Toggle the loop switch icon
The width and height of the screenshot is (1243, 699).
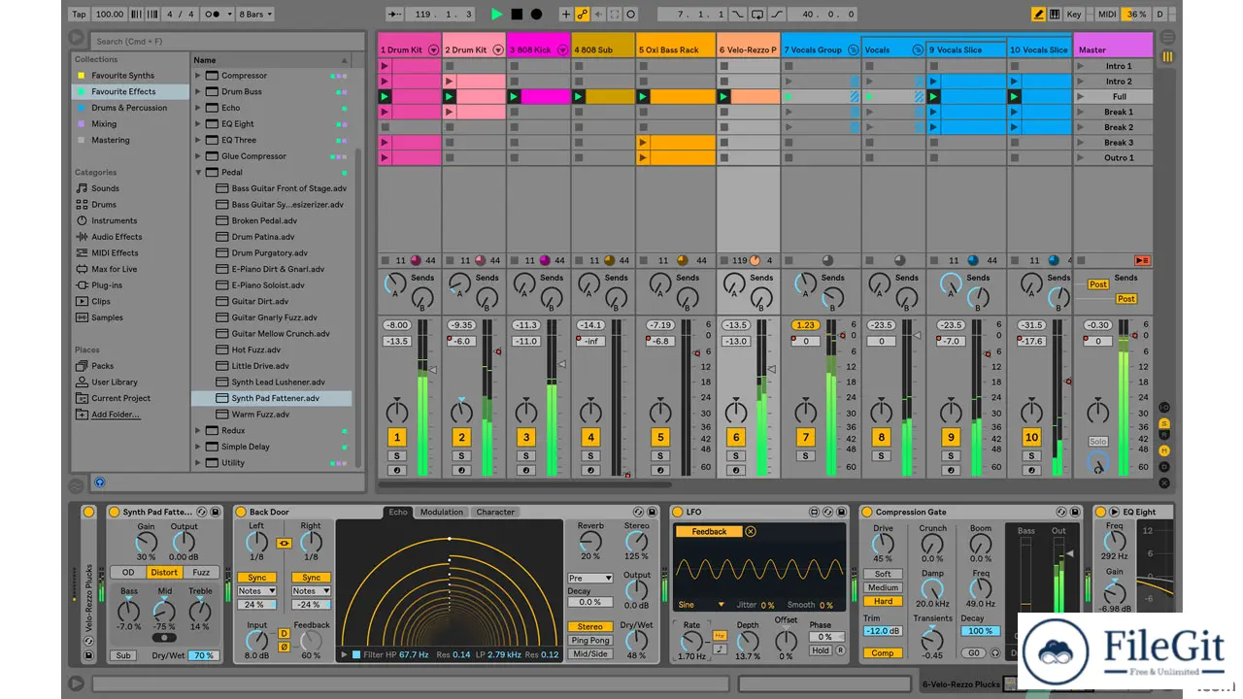pos(756,15)
